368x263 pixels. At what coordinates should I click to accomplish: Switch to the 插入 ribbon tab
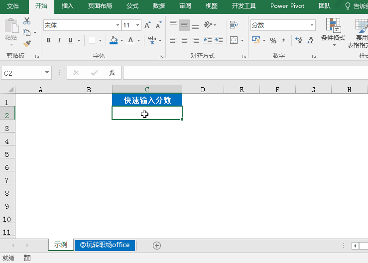point(67,6)
